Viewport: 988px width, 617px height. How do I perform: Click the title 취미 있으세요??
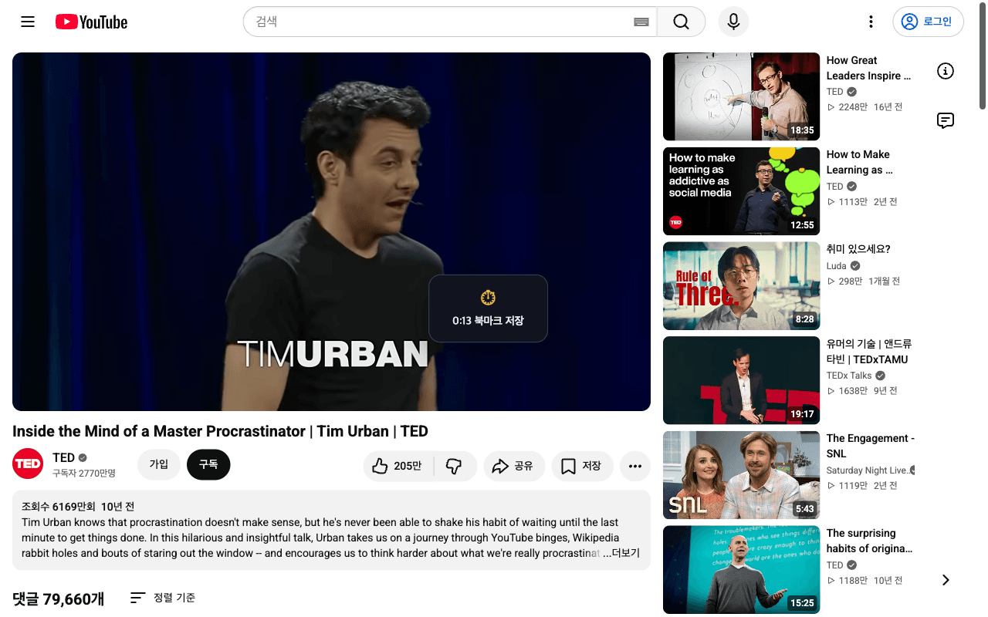858,249
